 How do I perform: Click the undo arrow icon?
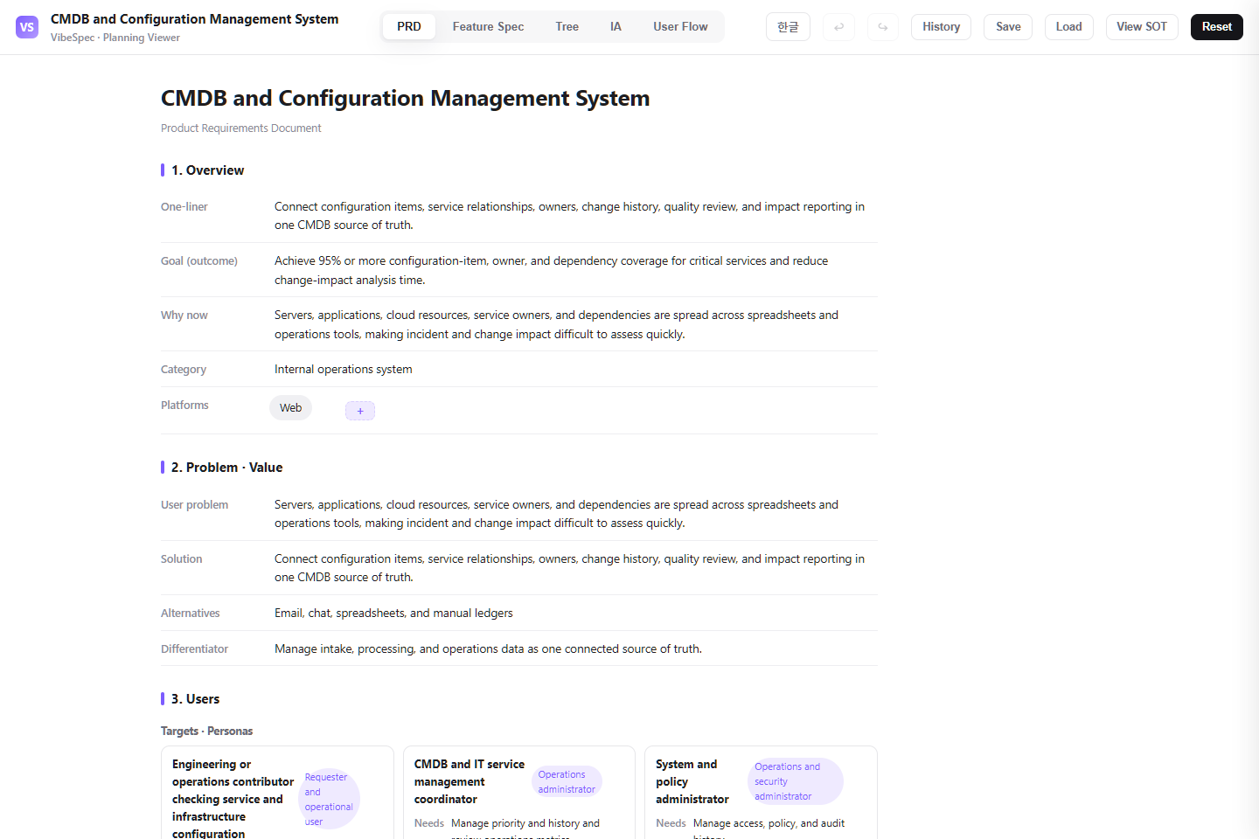(x=838, y=27)
